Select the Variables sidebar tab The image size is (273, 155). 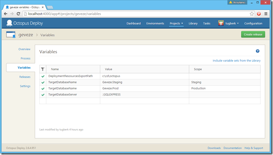20,67
